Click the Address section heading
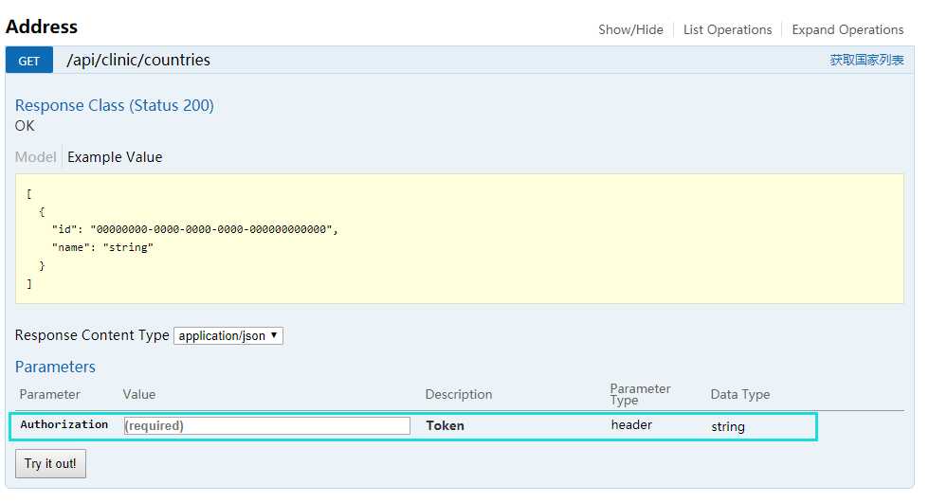The width and height of the screenshot is (929, 502). click(x=42, y=27)
